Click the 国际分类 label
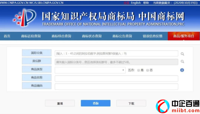 coord(37,53)
